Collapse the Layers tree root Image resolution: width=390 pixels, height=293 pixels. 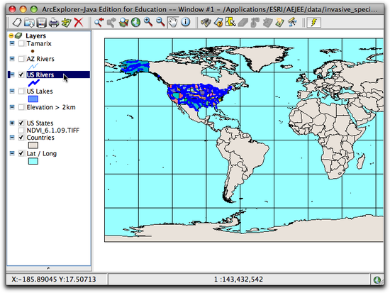[x=11, y=36]
